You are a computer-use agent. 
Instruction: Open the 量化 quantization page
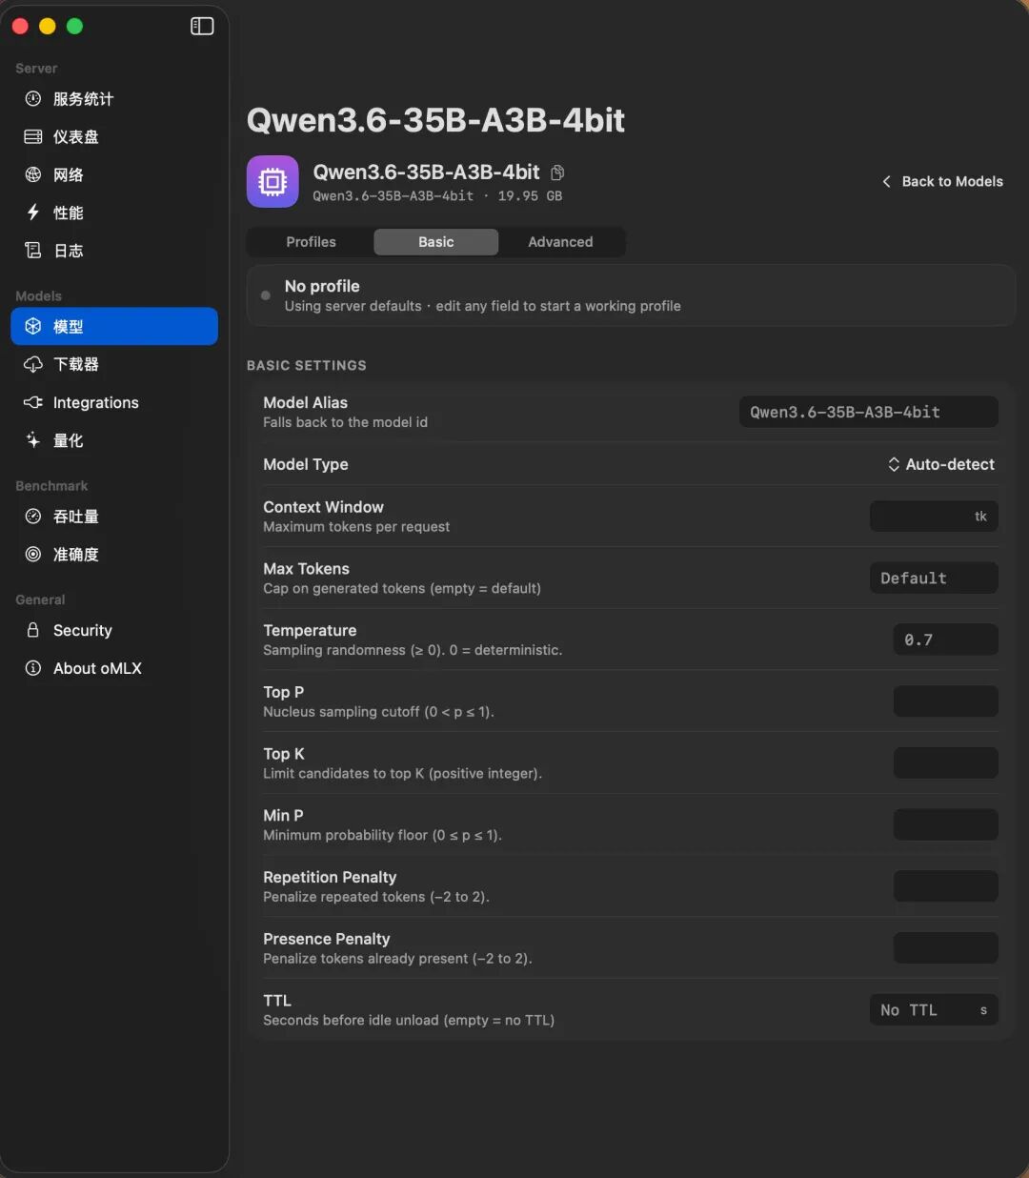(114, 440)
